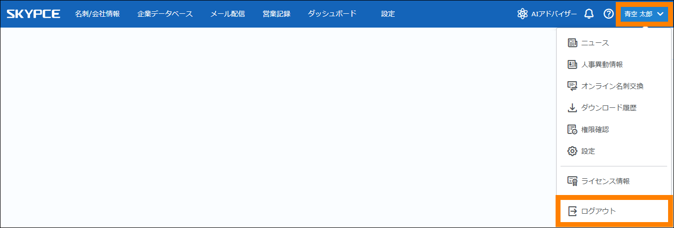Viewport: 674px width, 228px height.
Task: Click the 権限確認 checklist icon
Action: (572, 130)
